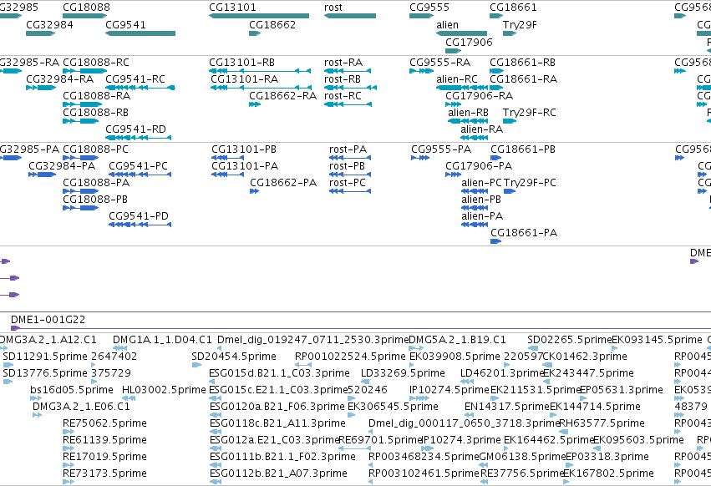Select protein Try29F-PC
711x486 pixels.
[530, 183]
